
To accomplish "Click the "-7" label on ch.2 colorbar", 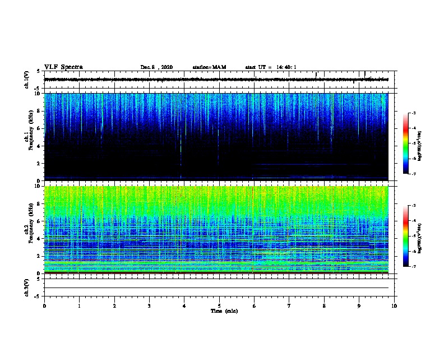I will coord(413,266).
